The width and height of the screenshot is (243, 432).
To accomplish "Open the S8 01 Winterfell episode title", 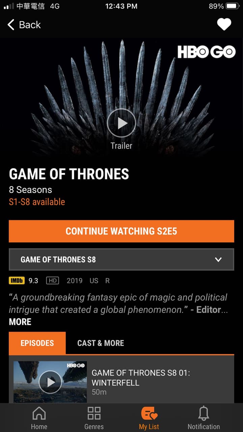I will tap(141, 378).
